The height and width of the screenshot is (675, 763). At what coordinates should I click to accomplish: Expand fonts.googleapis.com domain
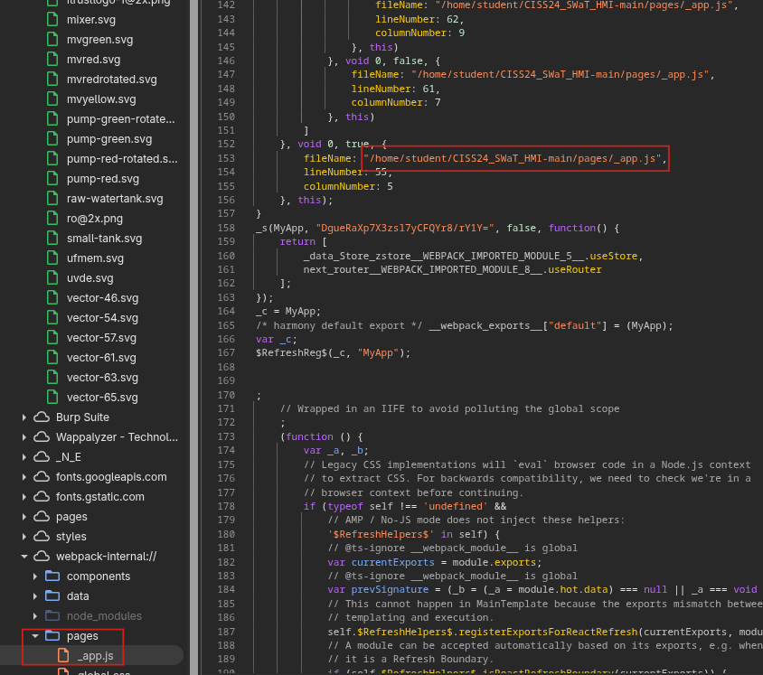[x=24, y=477]
